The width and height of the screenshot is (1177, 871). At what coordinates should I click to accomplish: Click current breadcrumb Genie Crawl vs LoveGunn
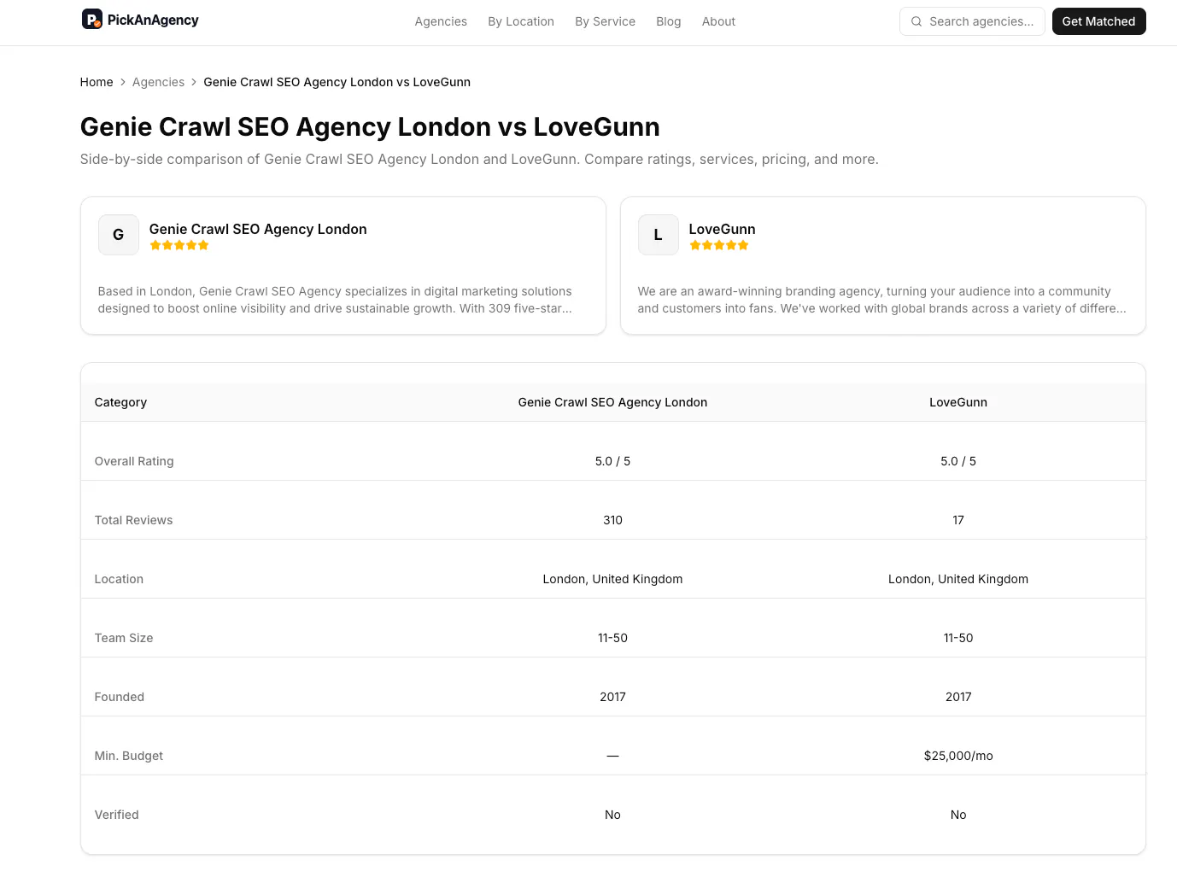[x=337, y=82]
